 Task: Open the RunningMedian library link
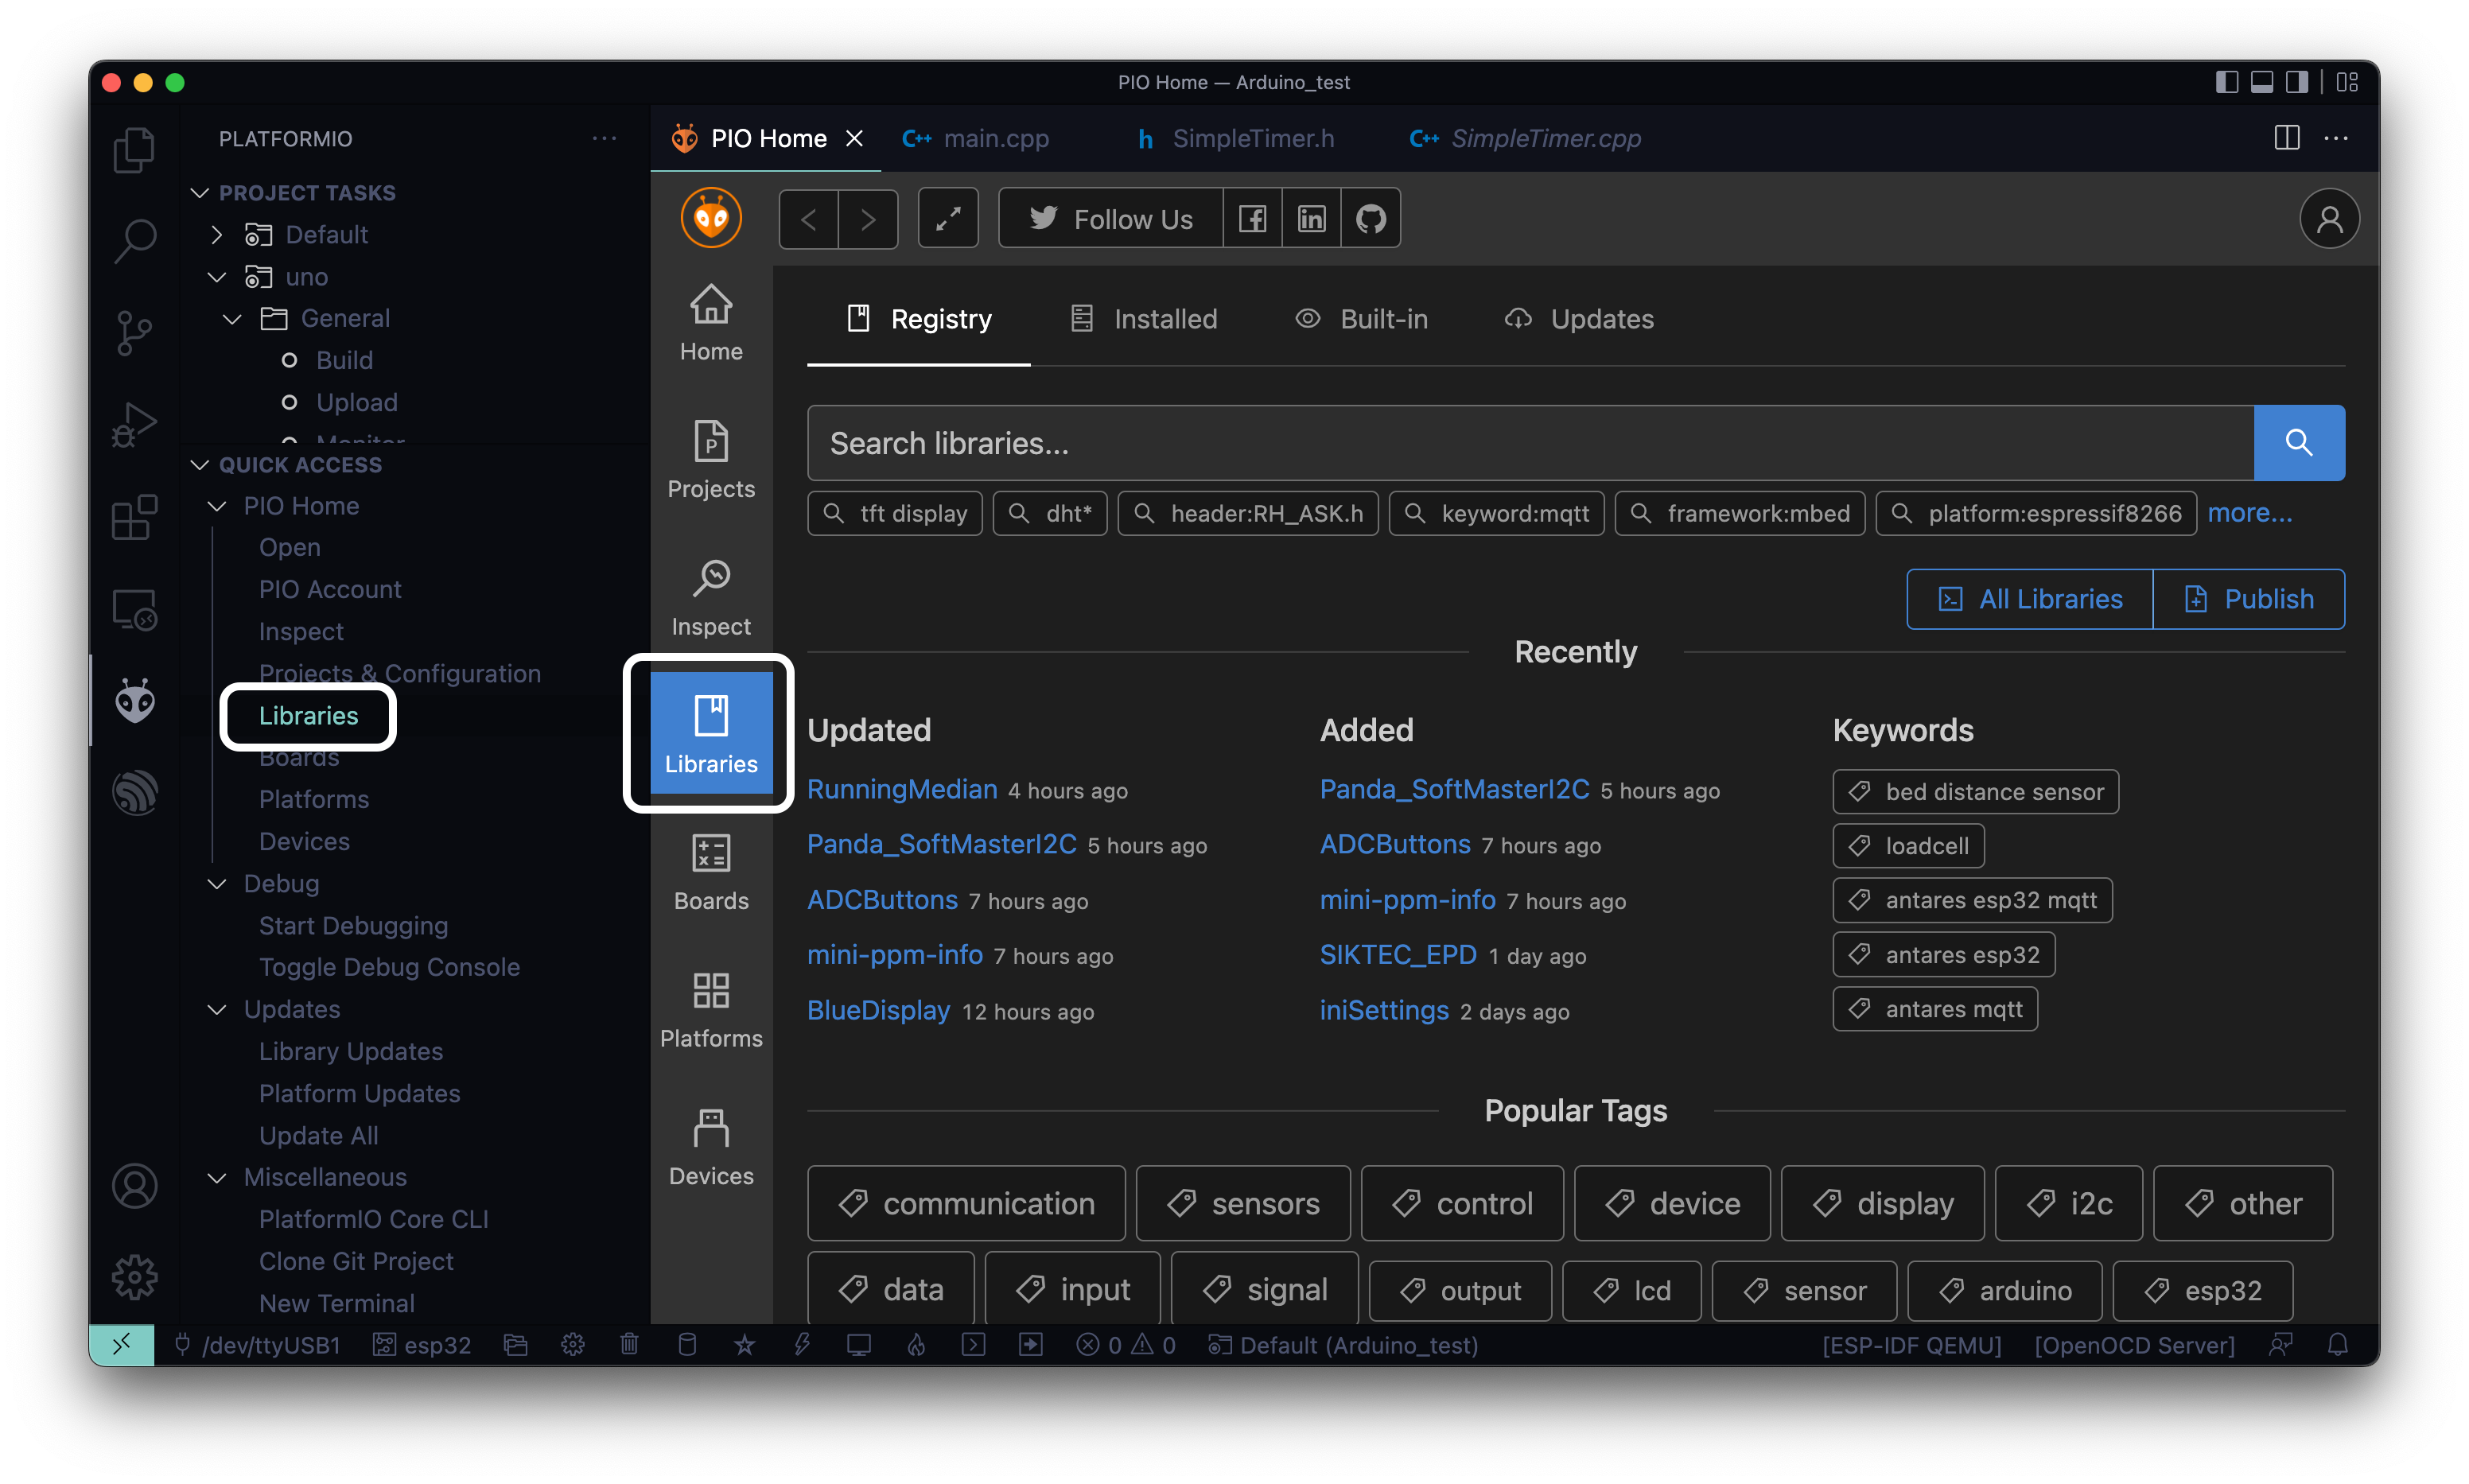click(901, 789)
